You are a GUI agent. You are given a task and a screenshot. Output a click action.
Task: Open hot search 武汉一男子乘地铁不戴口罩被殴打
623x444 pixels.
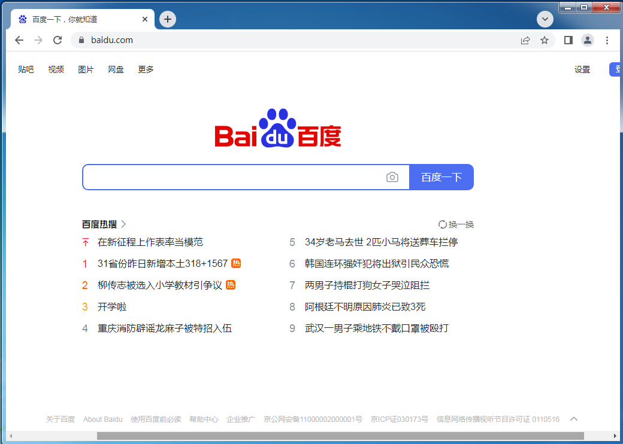(x=377, y=328)
